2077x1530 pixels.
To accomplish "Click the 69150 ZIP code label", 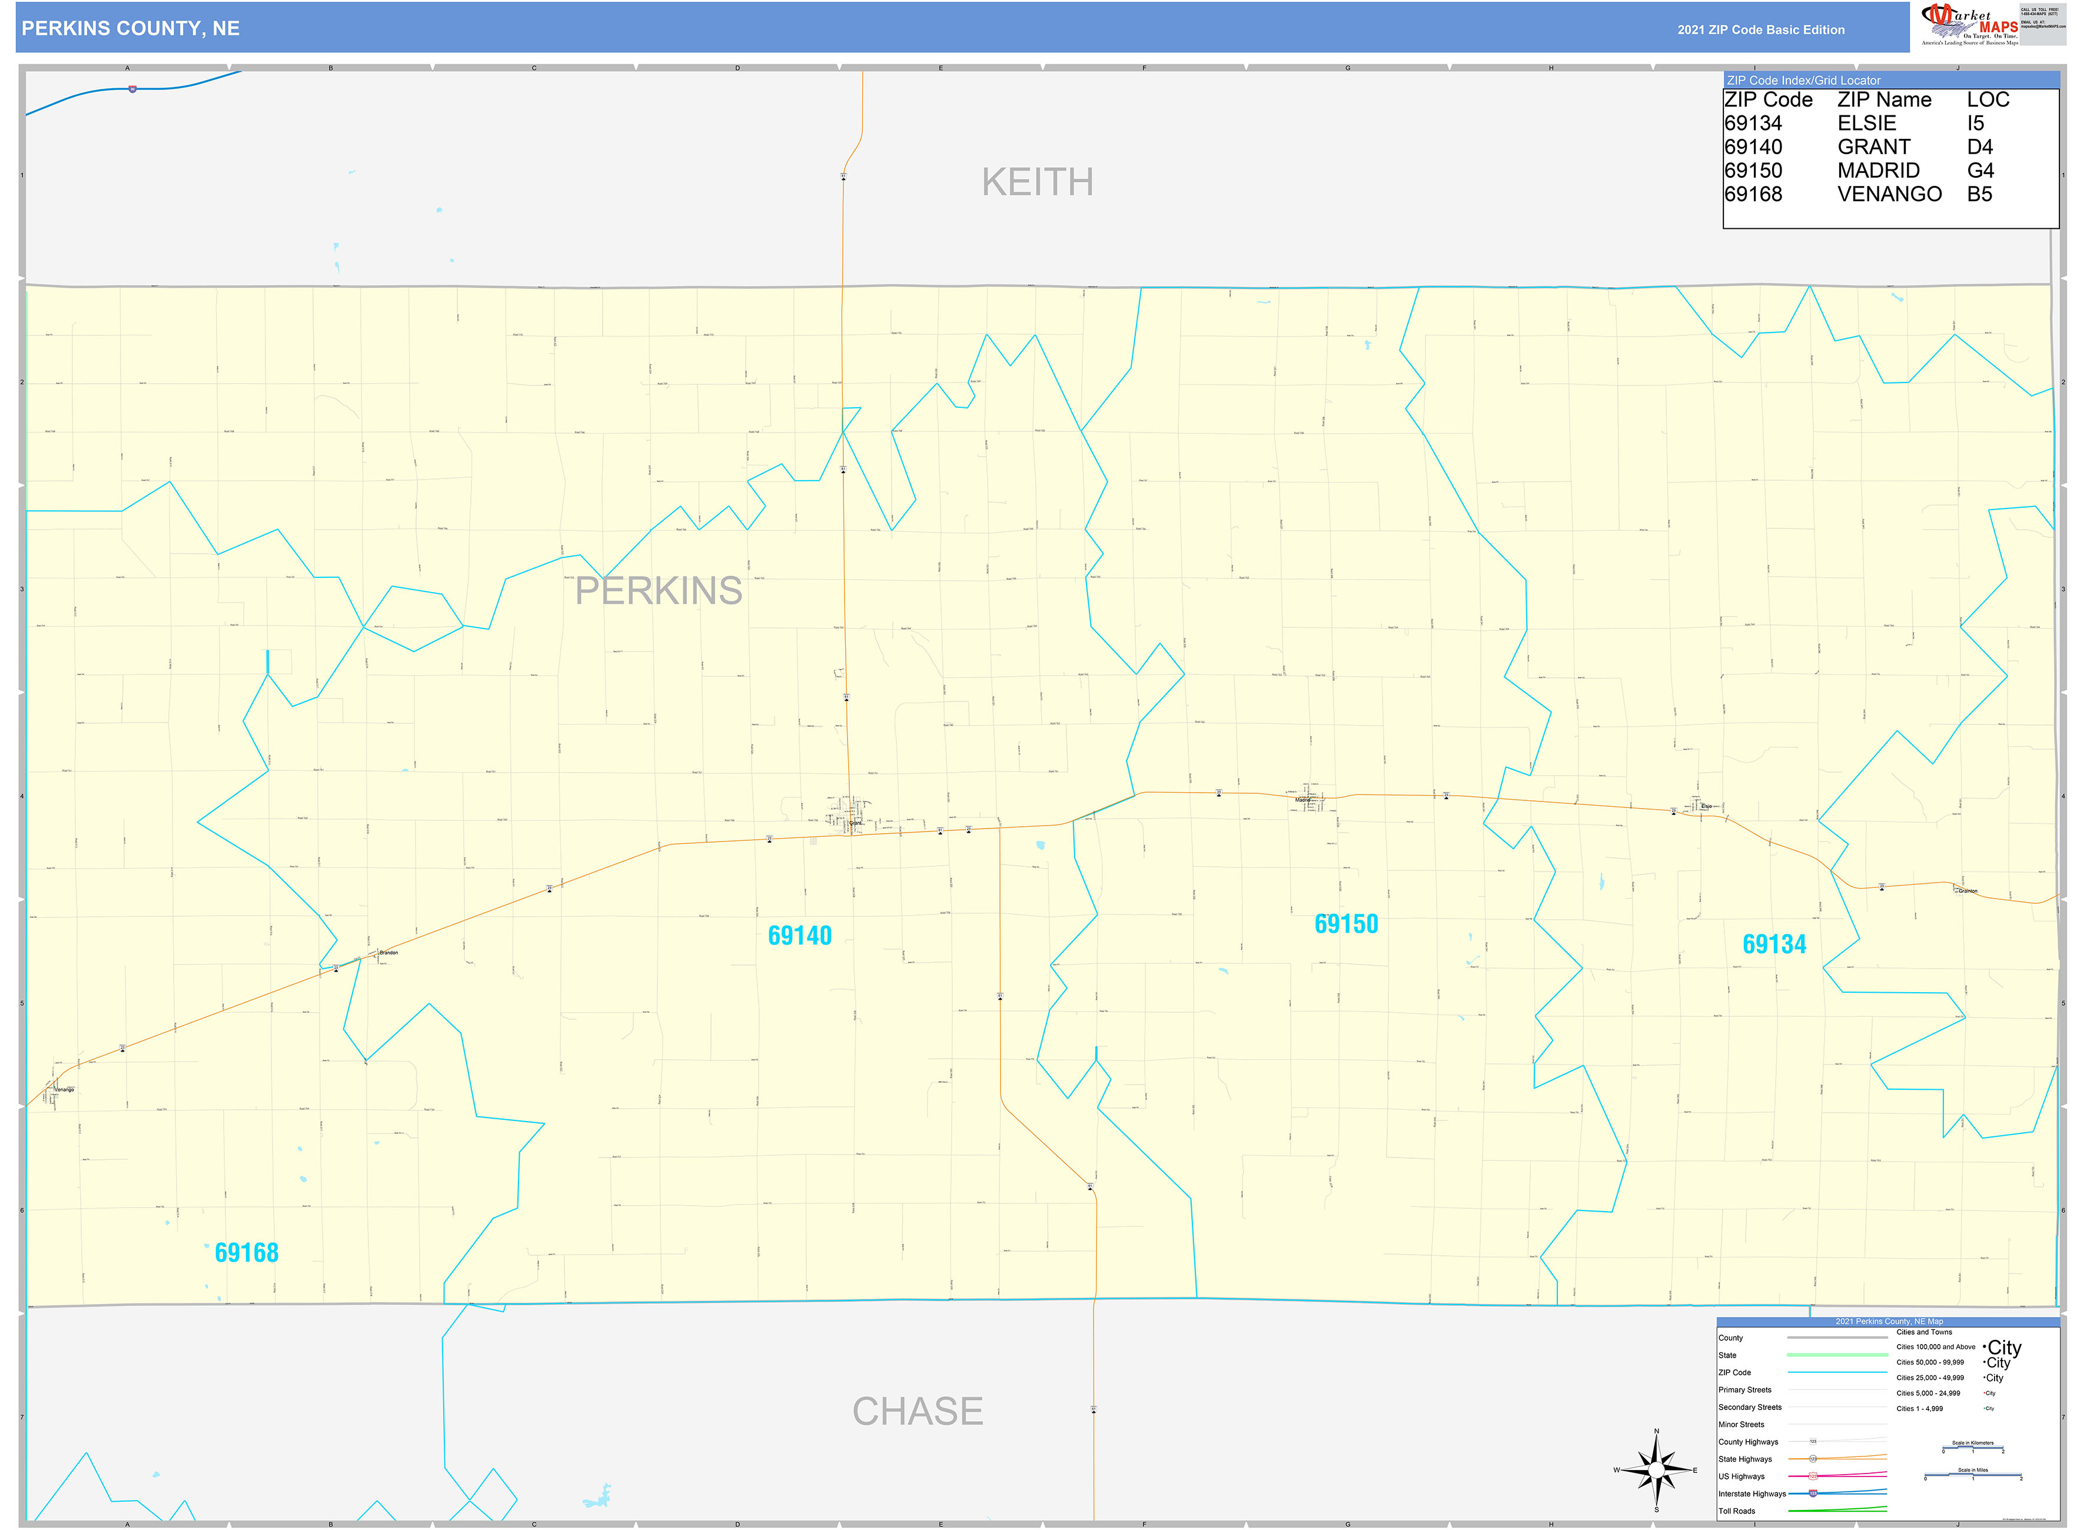I will click(x=1346, y=924).
